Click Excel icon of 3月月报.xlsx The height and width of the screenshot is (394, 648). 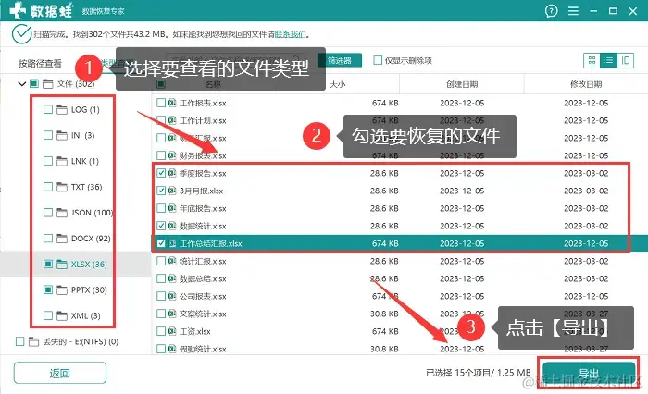tap(172, 191)
